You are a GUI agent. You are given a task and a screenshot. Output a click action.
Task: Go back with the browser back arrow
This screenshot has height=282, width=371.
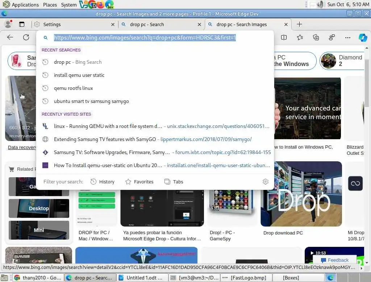tap(10, 37)
